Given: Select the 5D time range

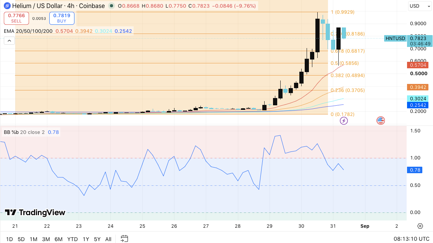Looking at the screenshot, I should 21,239.
